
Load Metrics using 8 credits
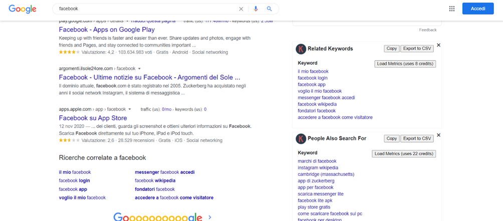tap(405, 64)
